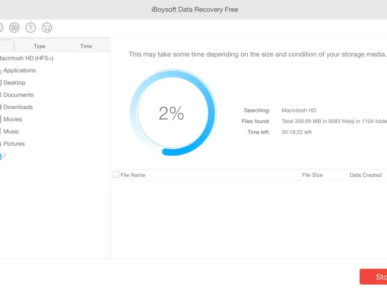Toggle the File Name select-all checkbox
Image resolution: width=387 pixels, height=290 pixels.
tap(116, 175)
